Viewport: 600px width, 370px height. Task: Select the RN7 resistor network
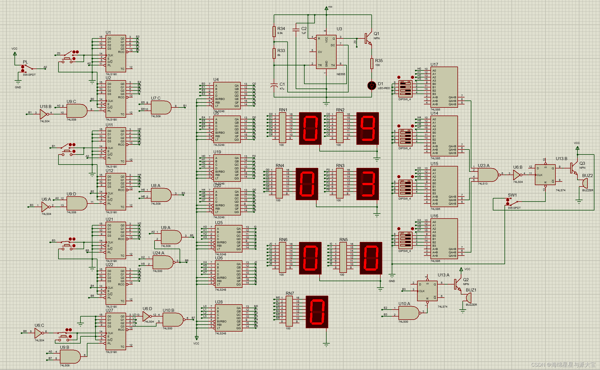pos(289,311)
